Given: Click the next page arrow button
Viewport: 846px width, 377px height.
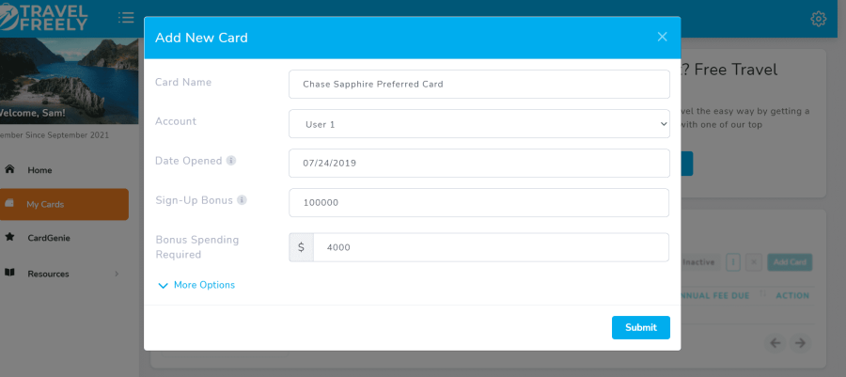Looking at the screenshot, I should (800, 342).
